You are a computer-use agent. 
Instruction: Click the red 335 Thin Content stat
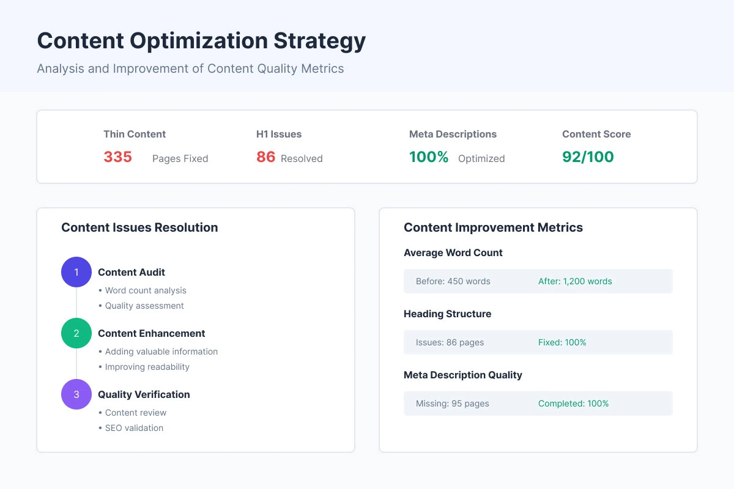[117, 156]
